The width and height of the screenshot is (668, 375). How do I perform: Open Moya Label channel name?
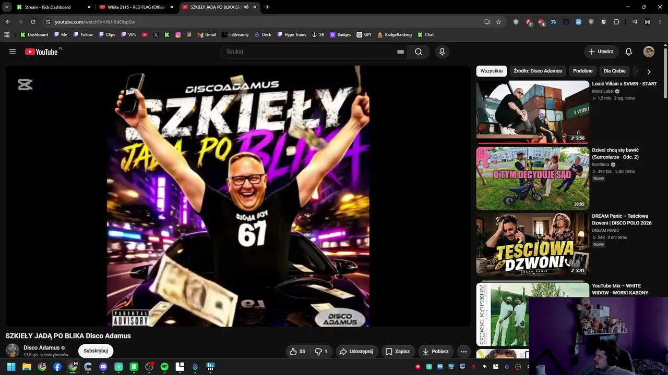(x=603, y=91)
